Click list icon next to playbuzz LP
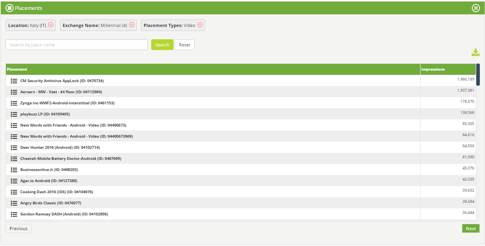Image resolution: width=485 pixels, height=246 pixels. click(14, 114)
